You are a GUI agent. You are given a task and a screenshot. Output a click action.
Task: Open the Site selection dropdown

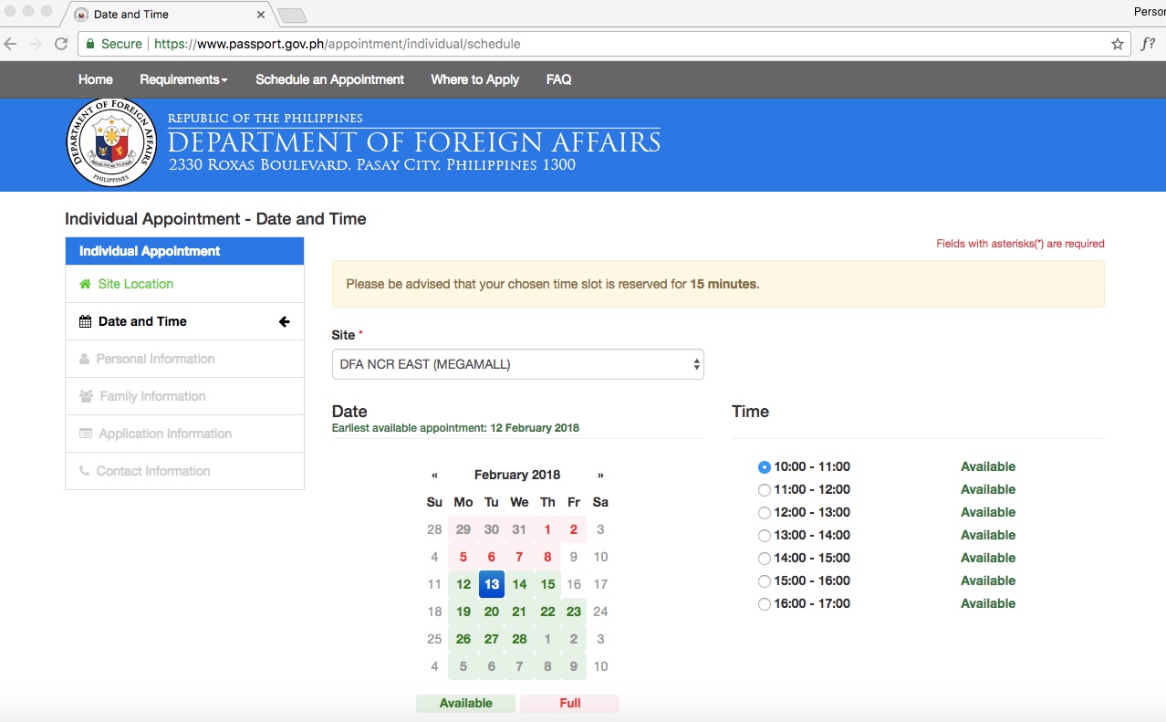click(x=517, y=363)
